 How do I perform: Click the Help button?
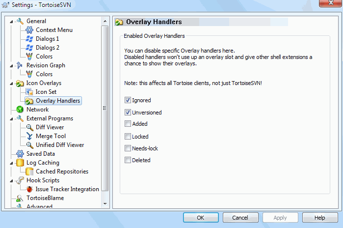pos(320,218)
